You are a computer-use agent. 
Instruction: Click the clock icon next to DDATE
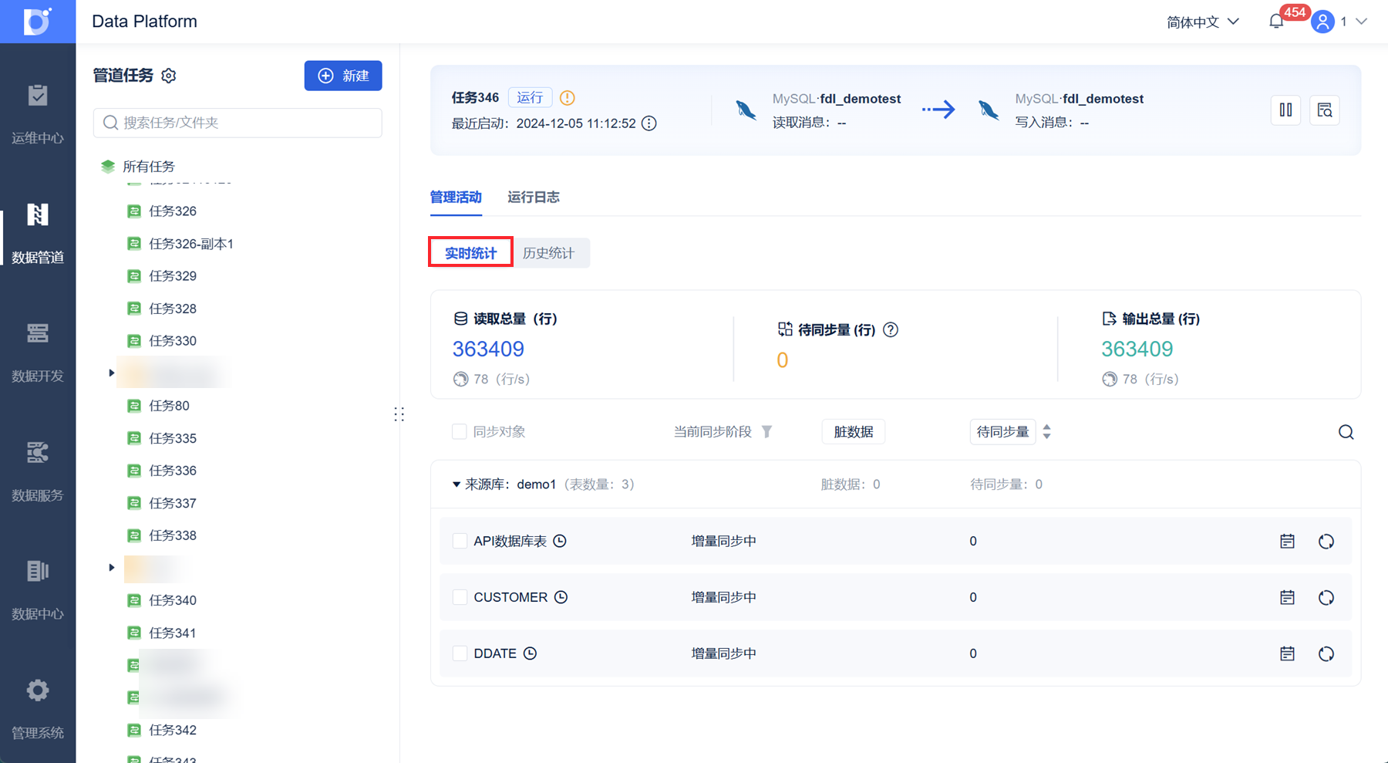pyautogui.click(x=530, y=654)
